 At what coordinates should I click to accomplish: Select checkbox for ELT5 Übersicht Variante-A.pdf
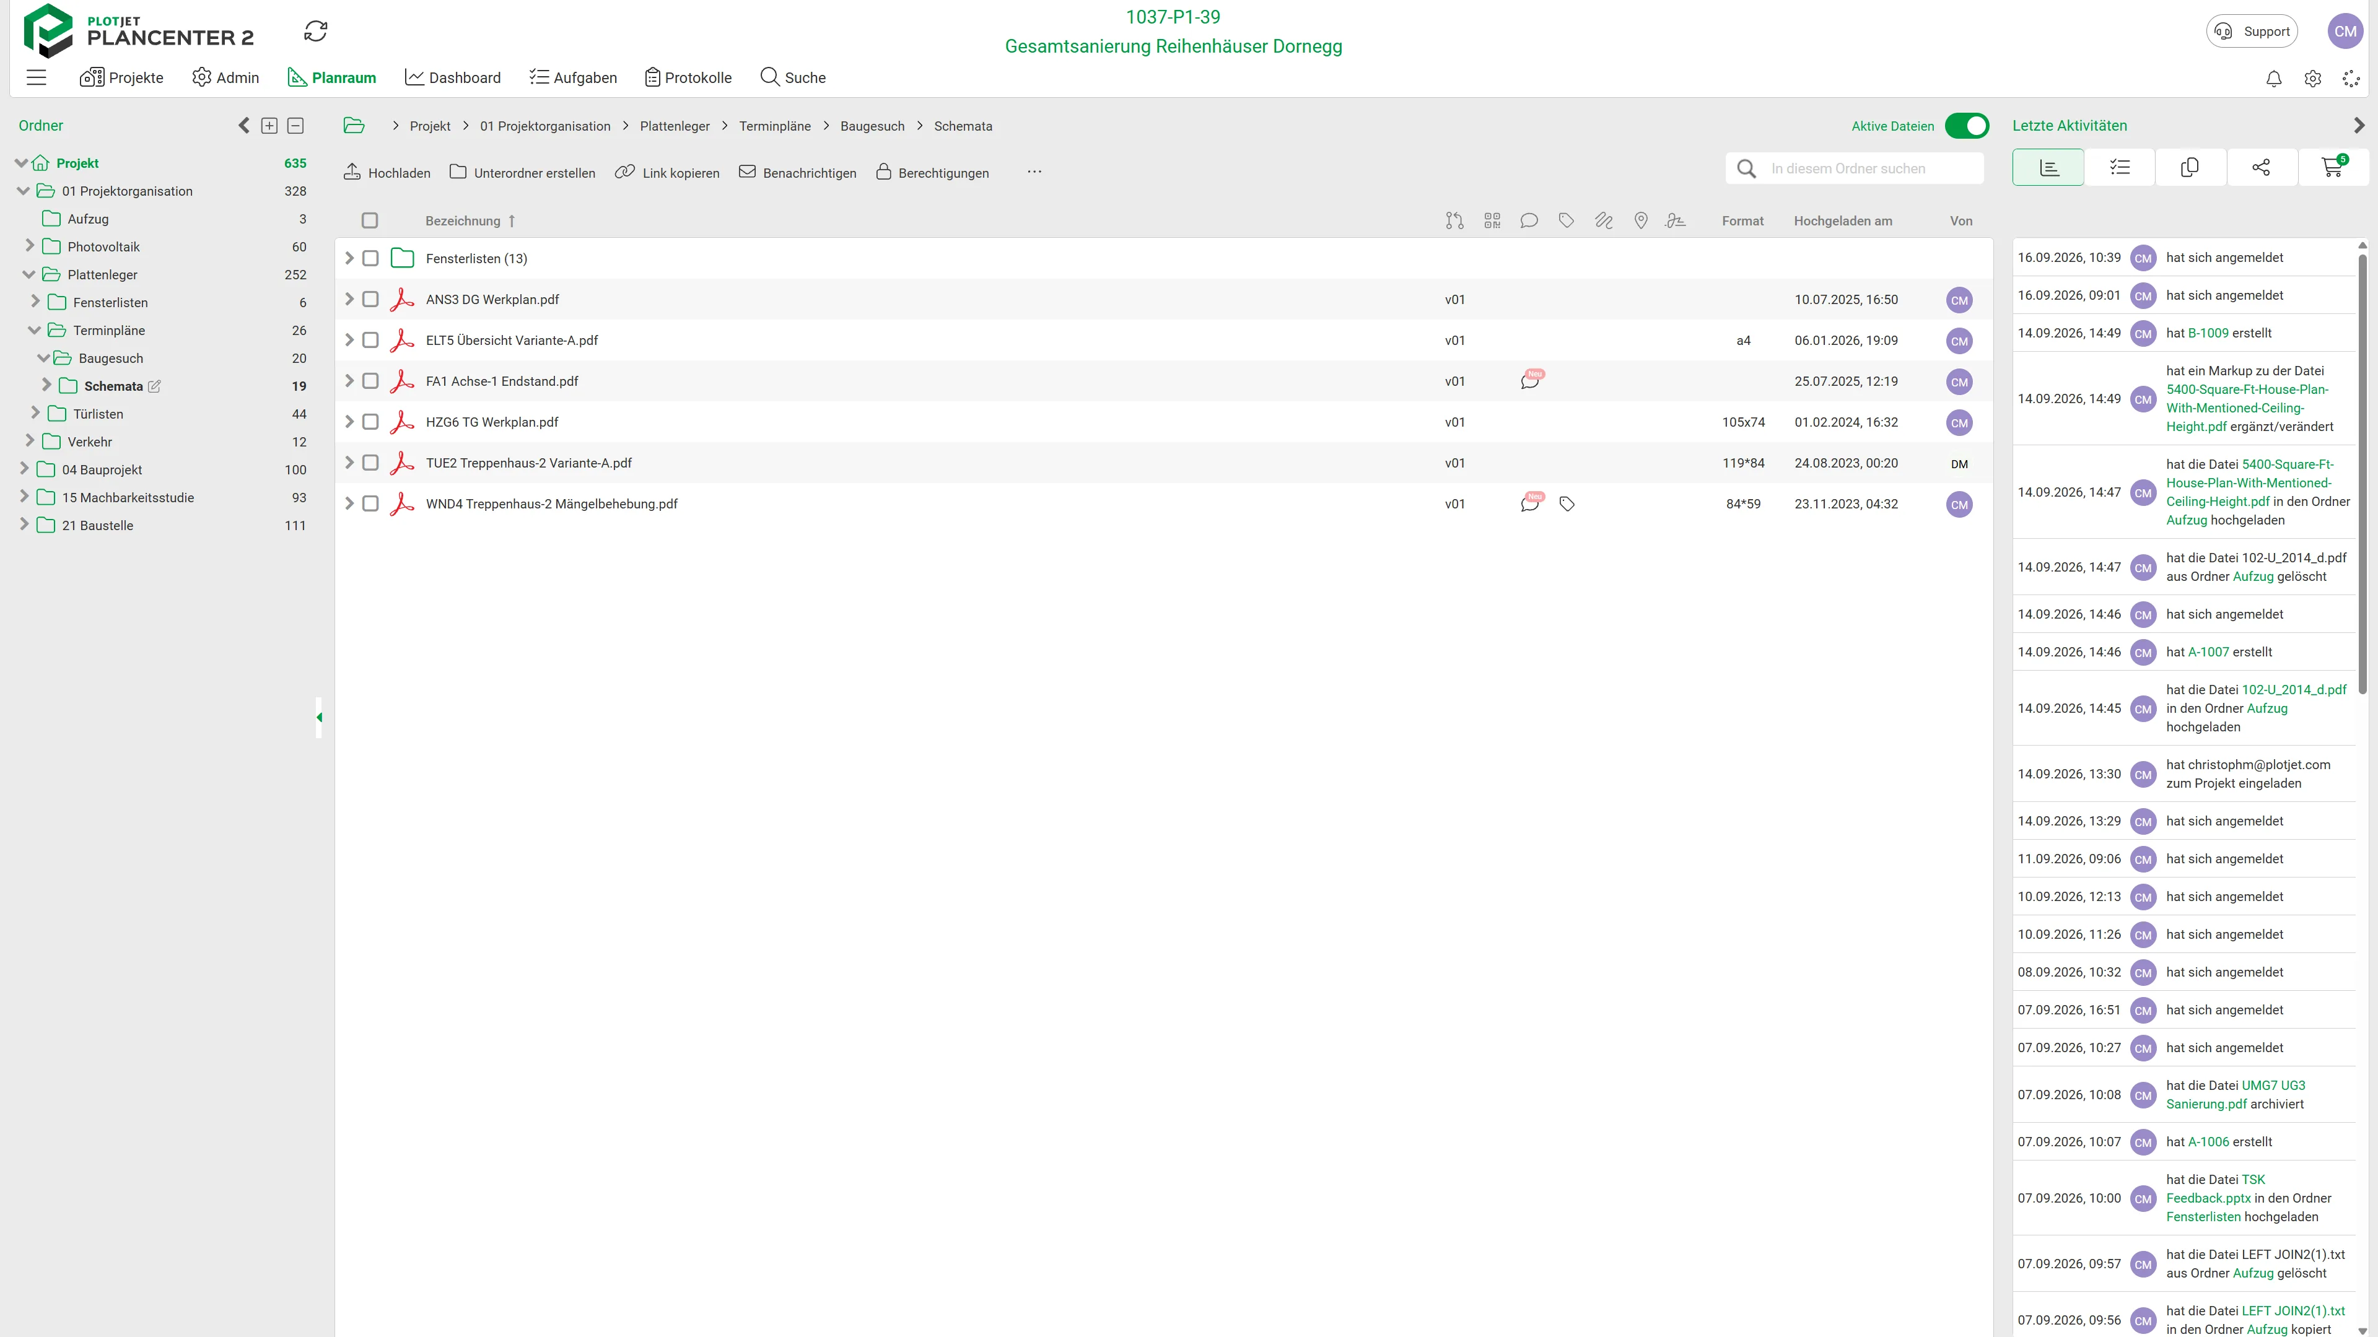[x=370, y=341]
